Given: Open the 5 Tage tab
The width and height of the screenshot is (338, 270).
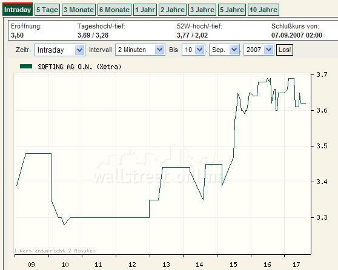Looking at the screenshot, I should pyautogui.click(x=47, y=10).
